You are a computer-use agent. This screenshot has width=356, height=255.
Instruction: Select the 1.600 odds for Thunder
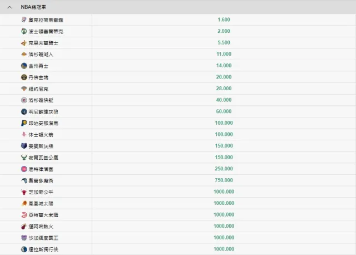click(224, 20)
